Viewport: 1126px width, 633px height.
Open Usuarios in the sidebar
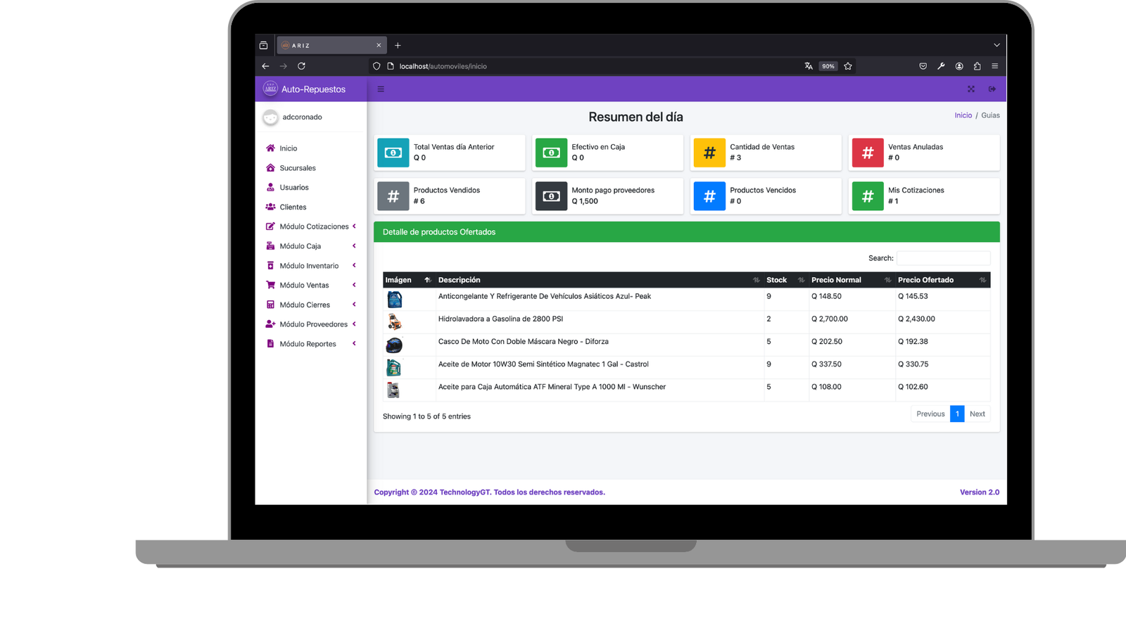click(310, 187)
